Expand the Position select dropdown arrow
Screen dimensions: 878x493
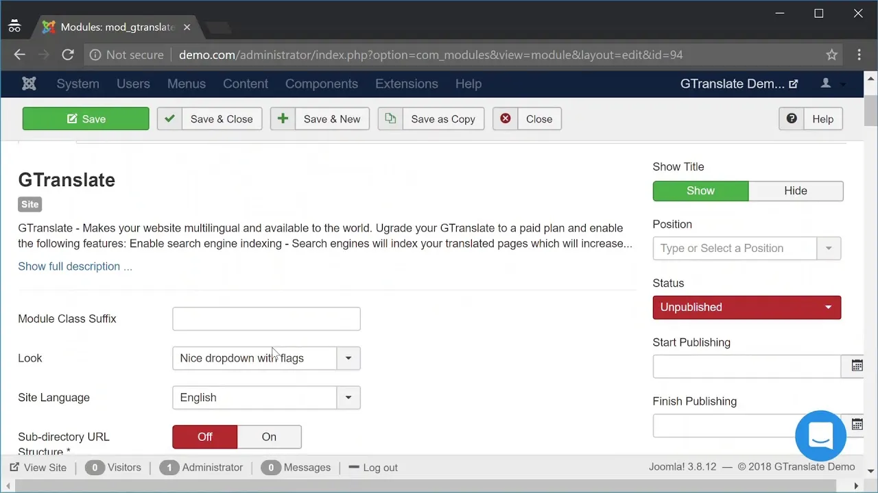click(829, 249)
